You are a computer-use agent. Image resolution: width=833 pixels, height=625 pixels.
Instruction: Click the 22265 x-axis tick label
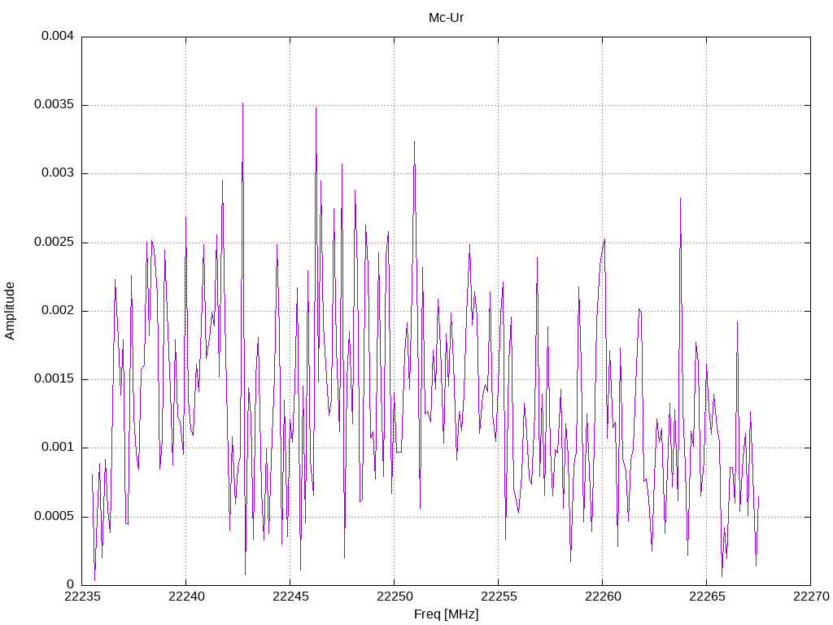click(x=707, y=597)
